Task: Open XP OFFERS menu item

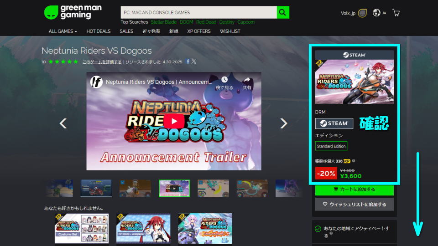Action: click(x=199, y=31)
